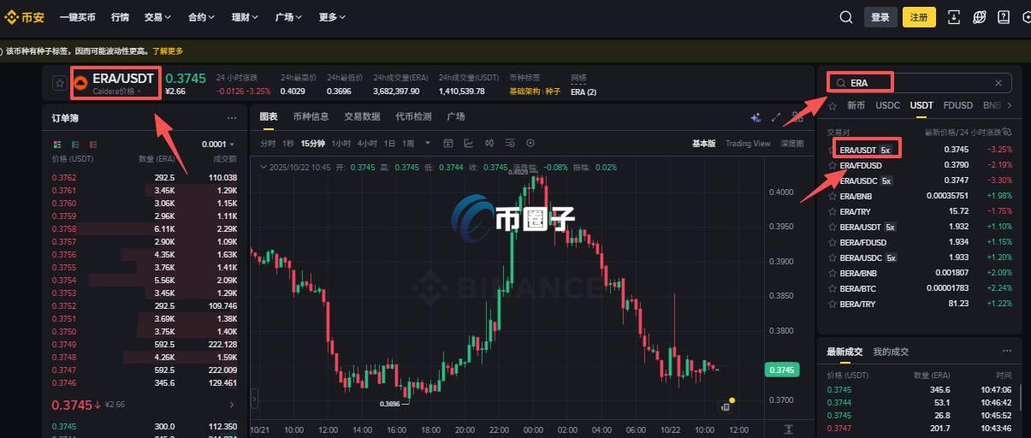Open the app download icon in header
The width and height of the screenshot is (1031, 438).
click(955, 17)
